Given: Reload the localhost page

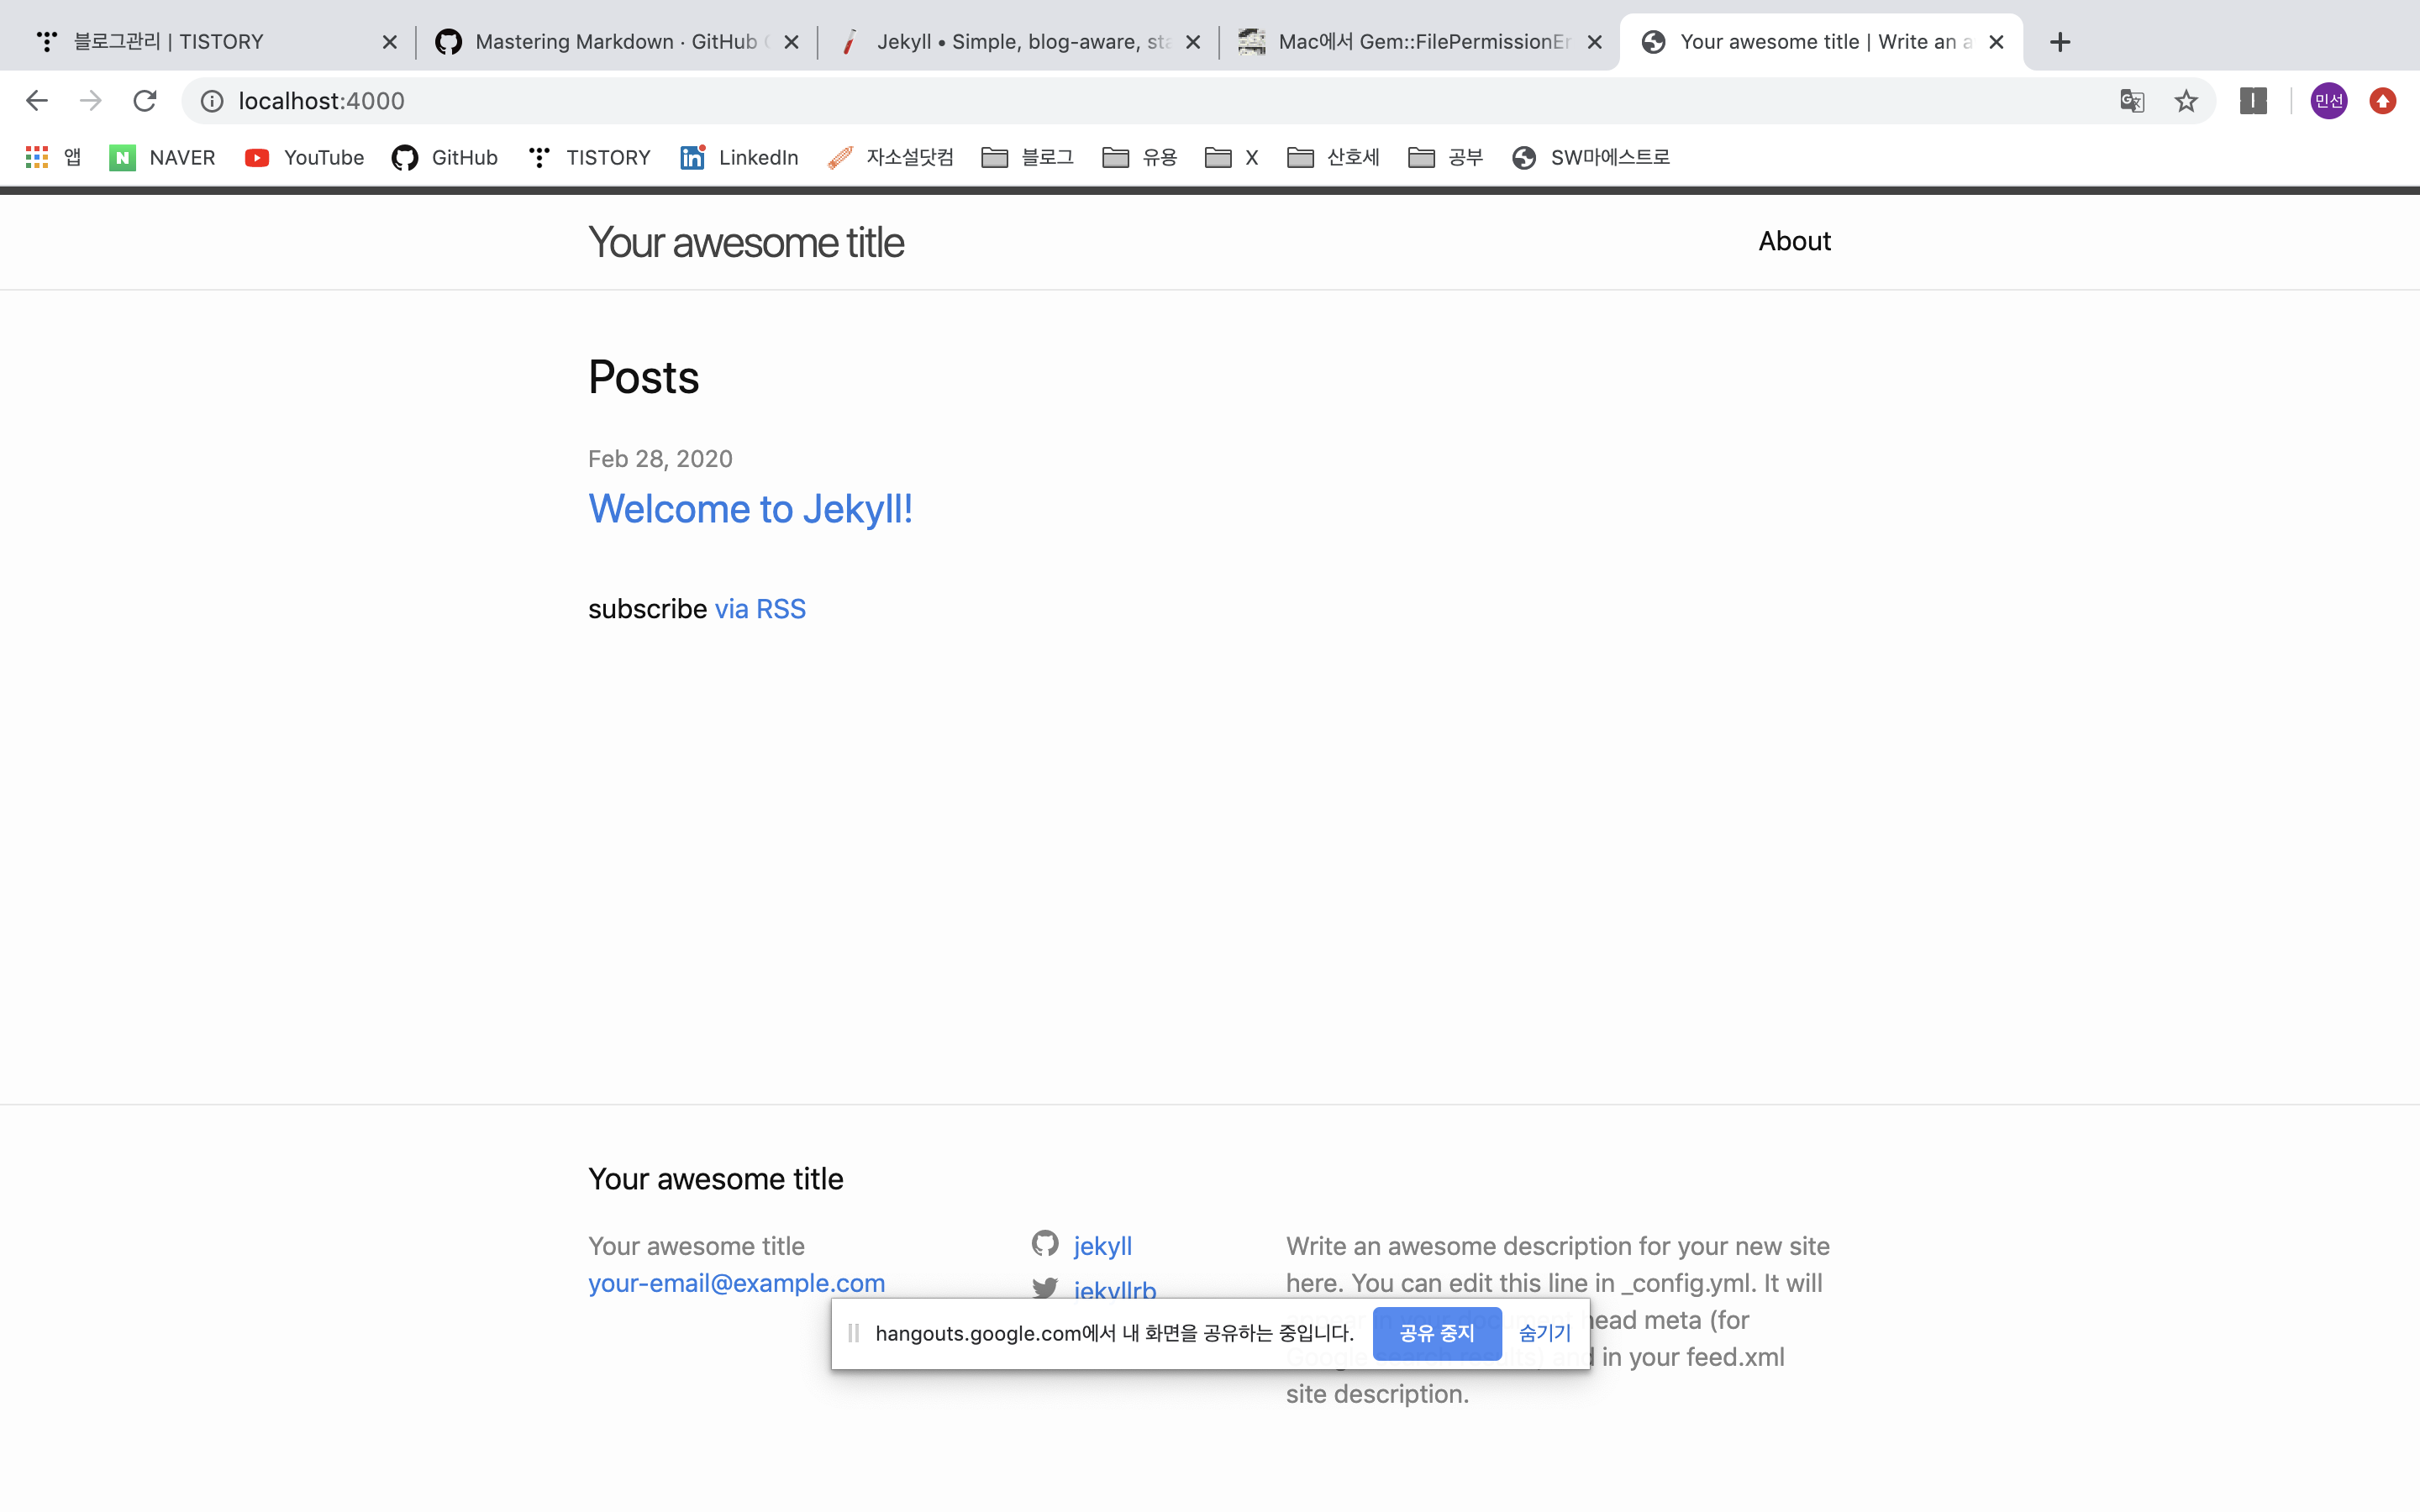Looking at the screenshot, I should point(145,101).
